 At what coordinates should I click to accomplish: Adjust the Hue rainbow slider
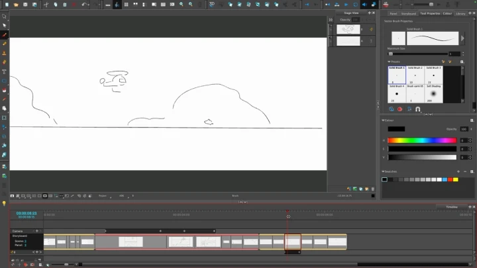point(422,140)
